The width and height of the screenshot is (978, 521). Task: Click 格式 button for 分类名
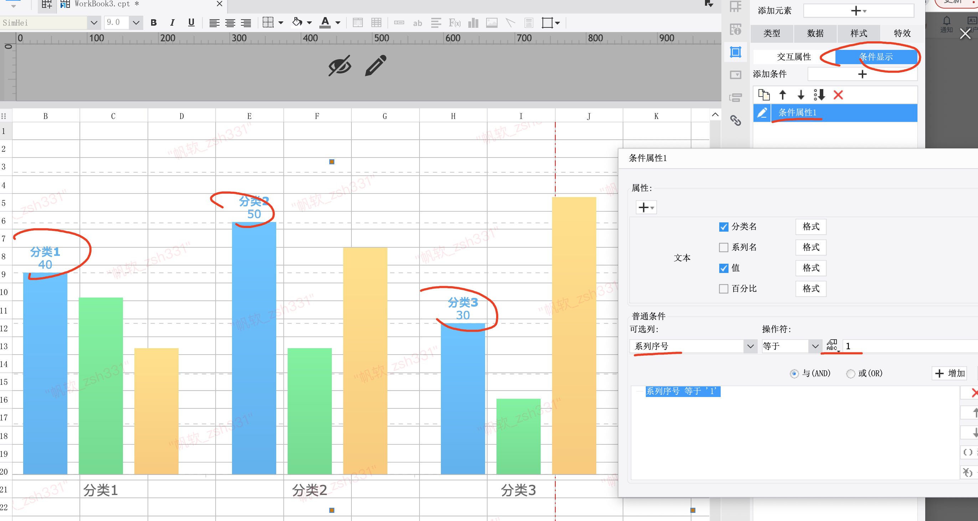point(810,227)
